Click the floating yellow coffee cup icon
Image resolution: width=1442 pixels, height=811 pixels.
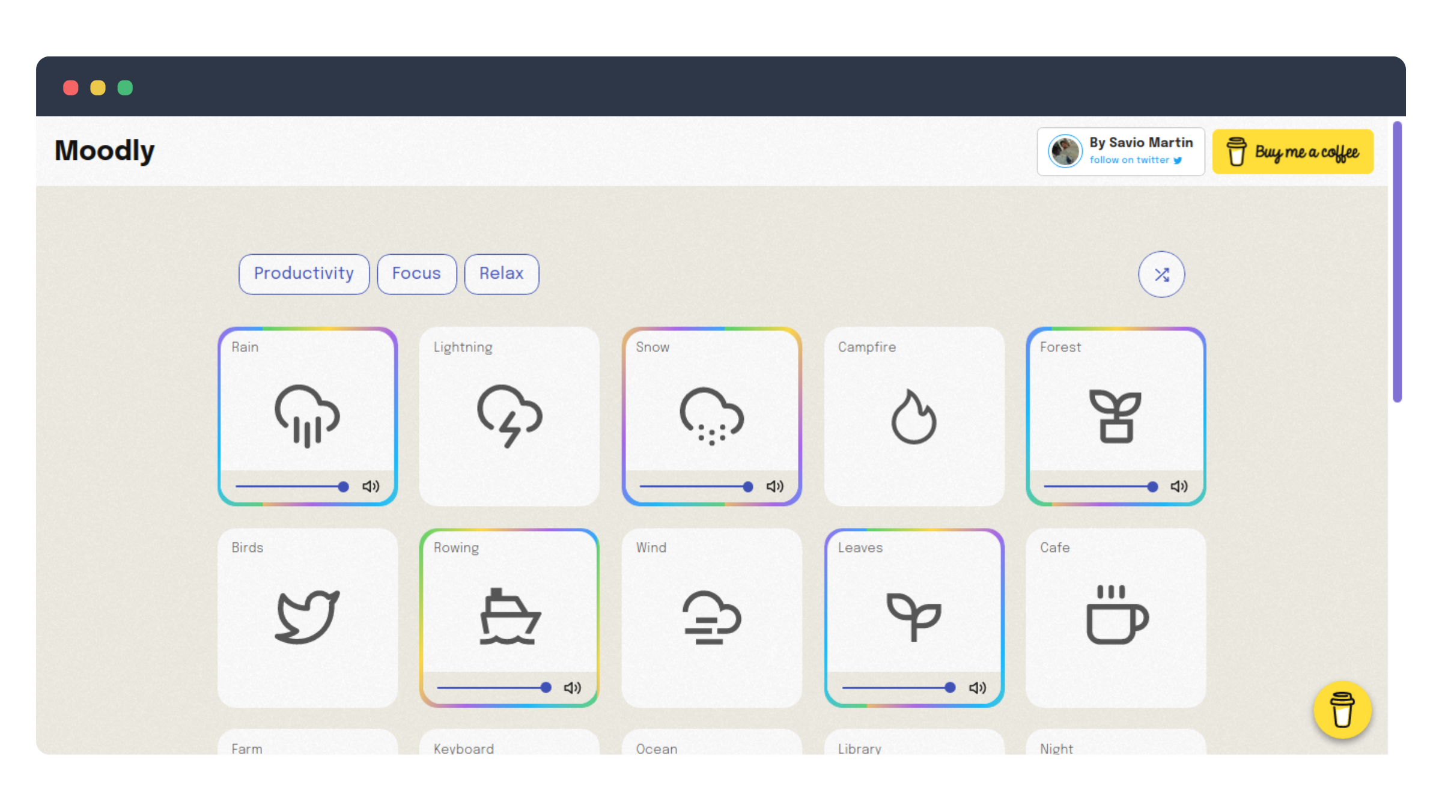(x=1342, y=709)
